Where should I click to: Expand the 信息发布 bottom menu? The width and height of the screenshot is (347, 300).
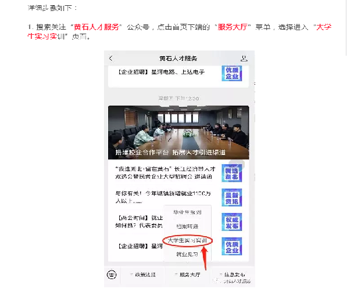[232, 274]
